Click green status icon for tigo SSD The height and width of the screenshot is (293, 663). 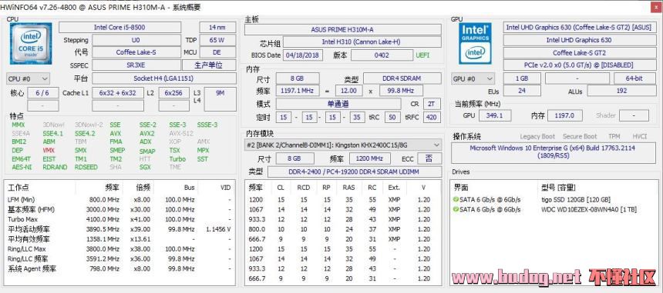(x=456, y=199)
